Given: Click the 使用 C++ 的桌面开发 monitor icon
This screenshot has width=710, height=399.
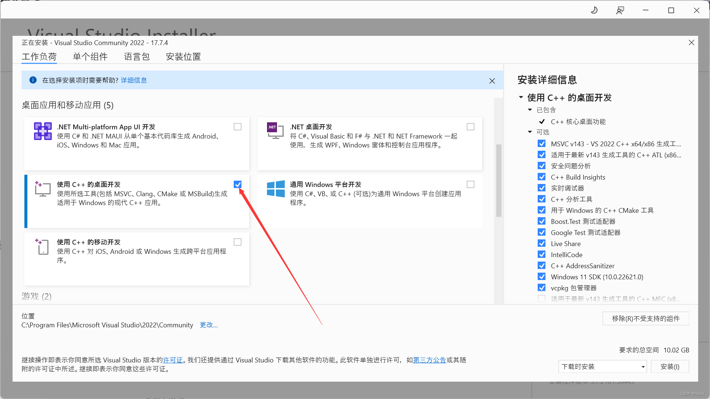Looking at the screenshot, I should pos(43,189).
